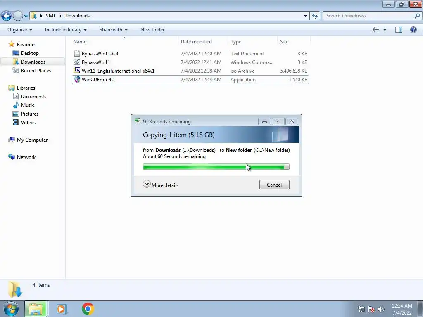Expand the arrow before Downloads in the path

click(x=60, y=16)
